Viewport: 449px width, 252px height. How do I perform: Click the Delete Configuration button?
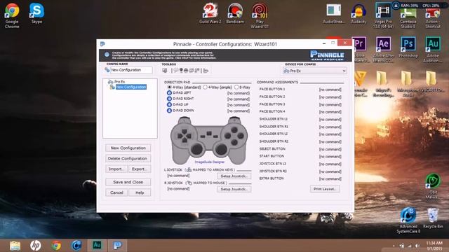[x=128, y=158]
